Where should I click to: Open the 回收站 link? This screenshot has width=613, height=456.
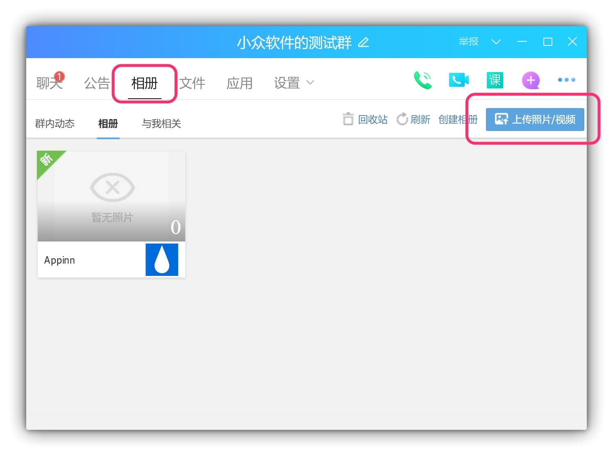[373, 119]
